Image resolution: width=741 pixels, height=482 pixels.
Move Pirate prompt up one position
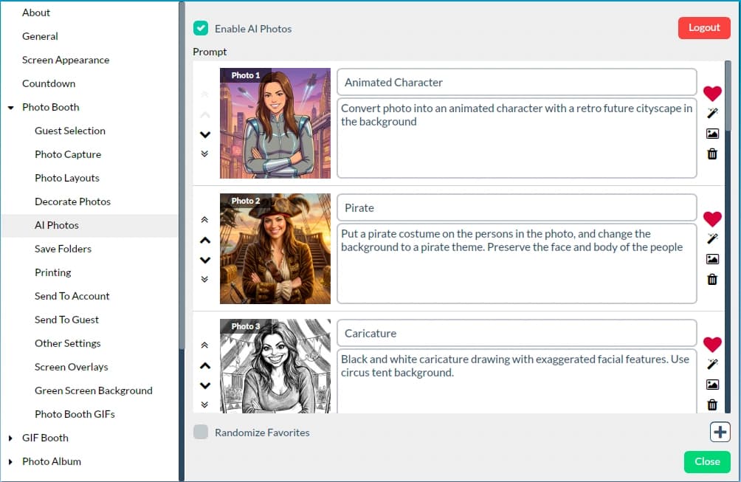[x=205, y=240]
